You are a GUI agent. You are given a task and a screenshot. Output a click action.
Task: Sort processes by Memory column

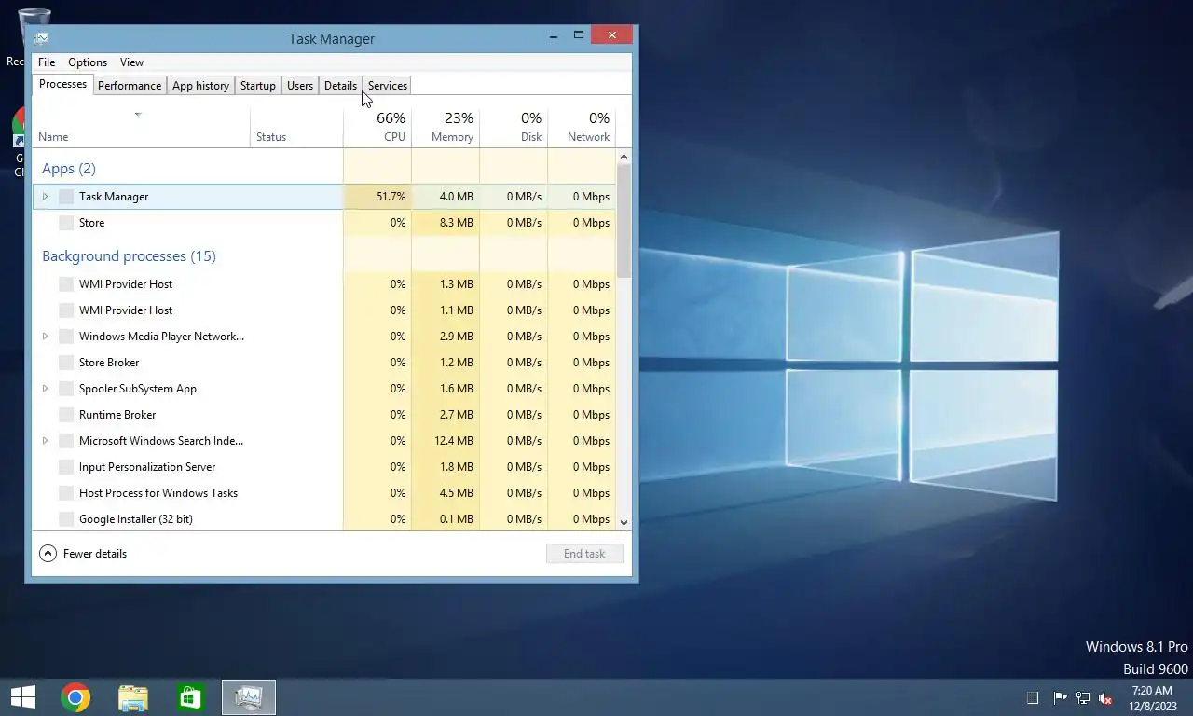coord(446,129)
